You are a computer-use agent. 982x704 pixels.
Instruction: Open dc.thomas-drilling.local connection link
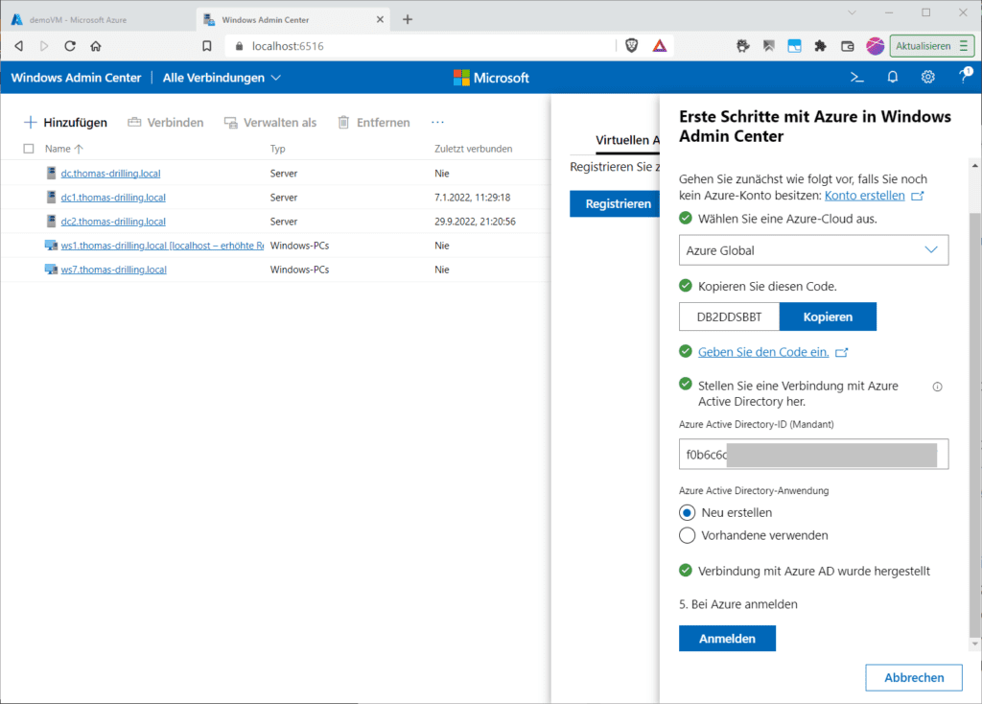110,173
